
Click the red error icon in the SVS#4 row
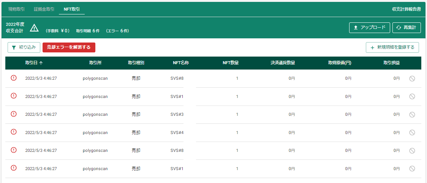coord(14,132)
